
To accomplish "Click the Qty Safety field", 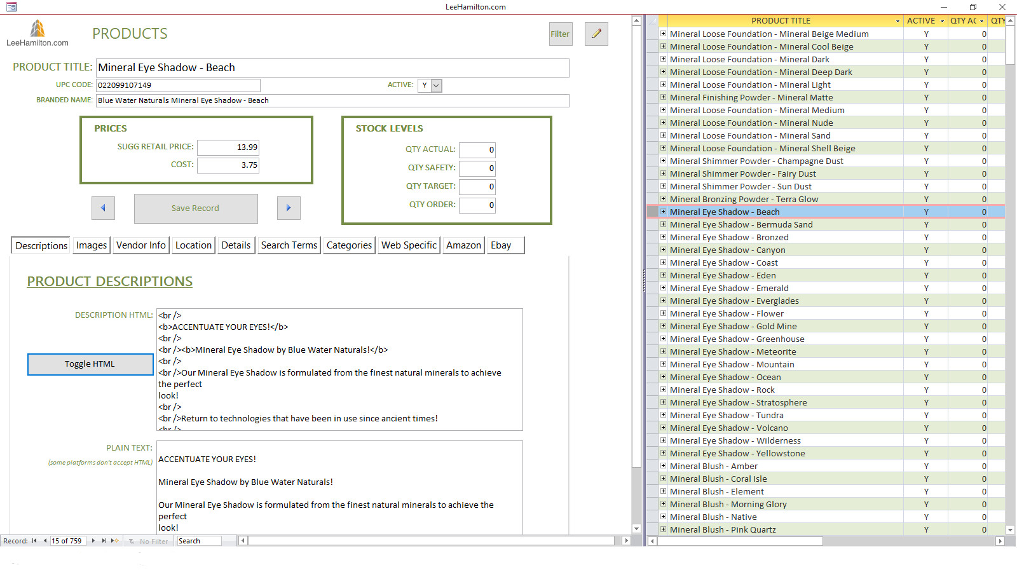I will pyautogui.click(x=477, y=168).
